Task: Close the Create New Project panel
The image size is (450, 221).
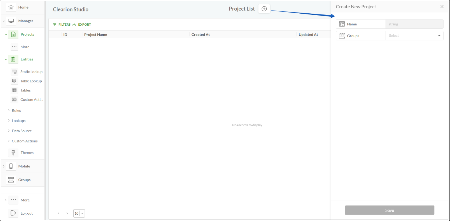Action: [442, 7]
